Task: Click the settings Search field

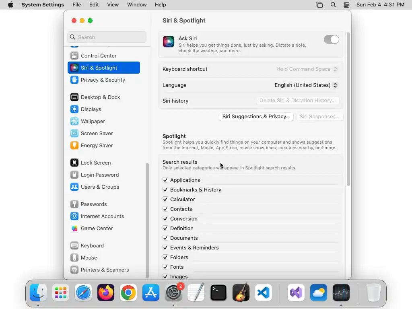Action: 107,37
